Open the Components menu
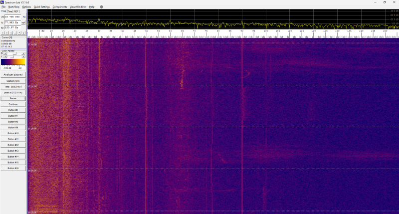This screenshot has width=399, height=214. click(60, 7)
